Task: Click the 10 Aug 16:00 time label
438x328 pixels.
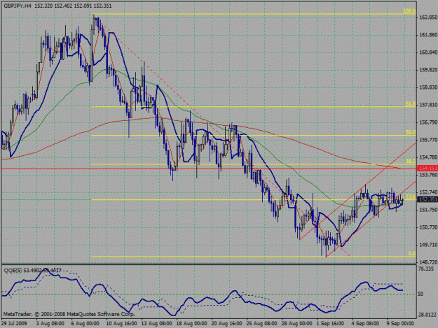Action: [x=121, y=324]
